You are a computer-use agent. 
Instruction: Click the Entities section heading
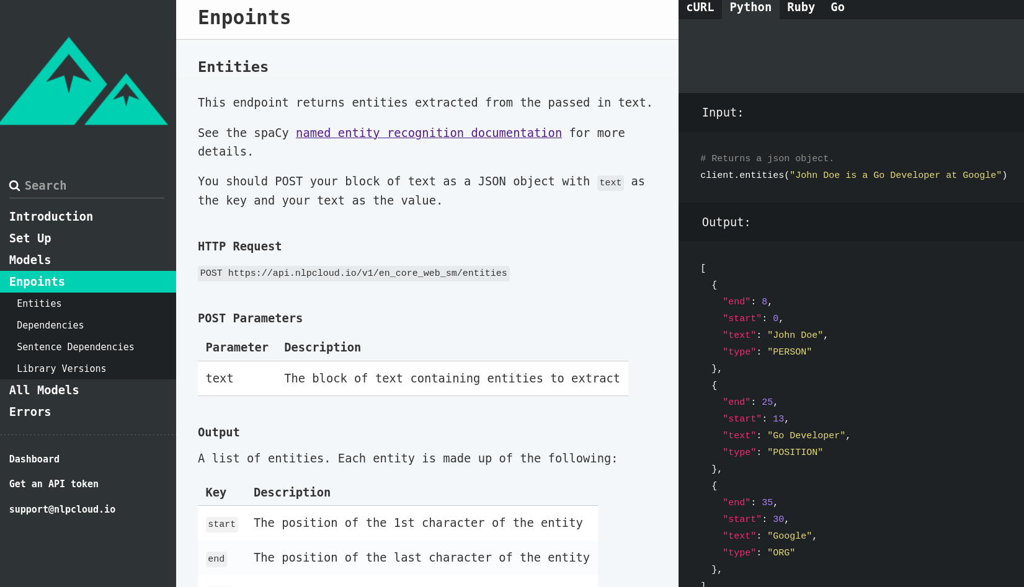click(x=233, y=67)
